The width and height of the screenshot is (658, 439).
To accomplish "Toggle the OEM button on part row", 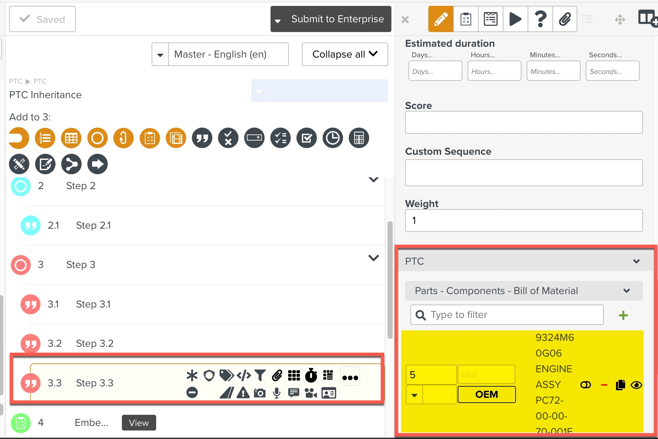I will (x=486, y=395).
